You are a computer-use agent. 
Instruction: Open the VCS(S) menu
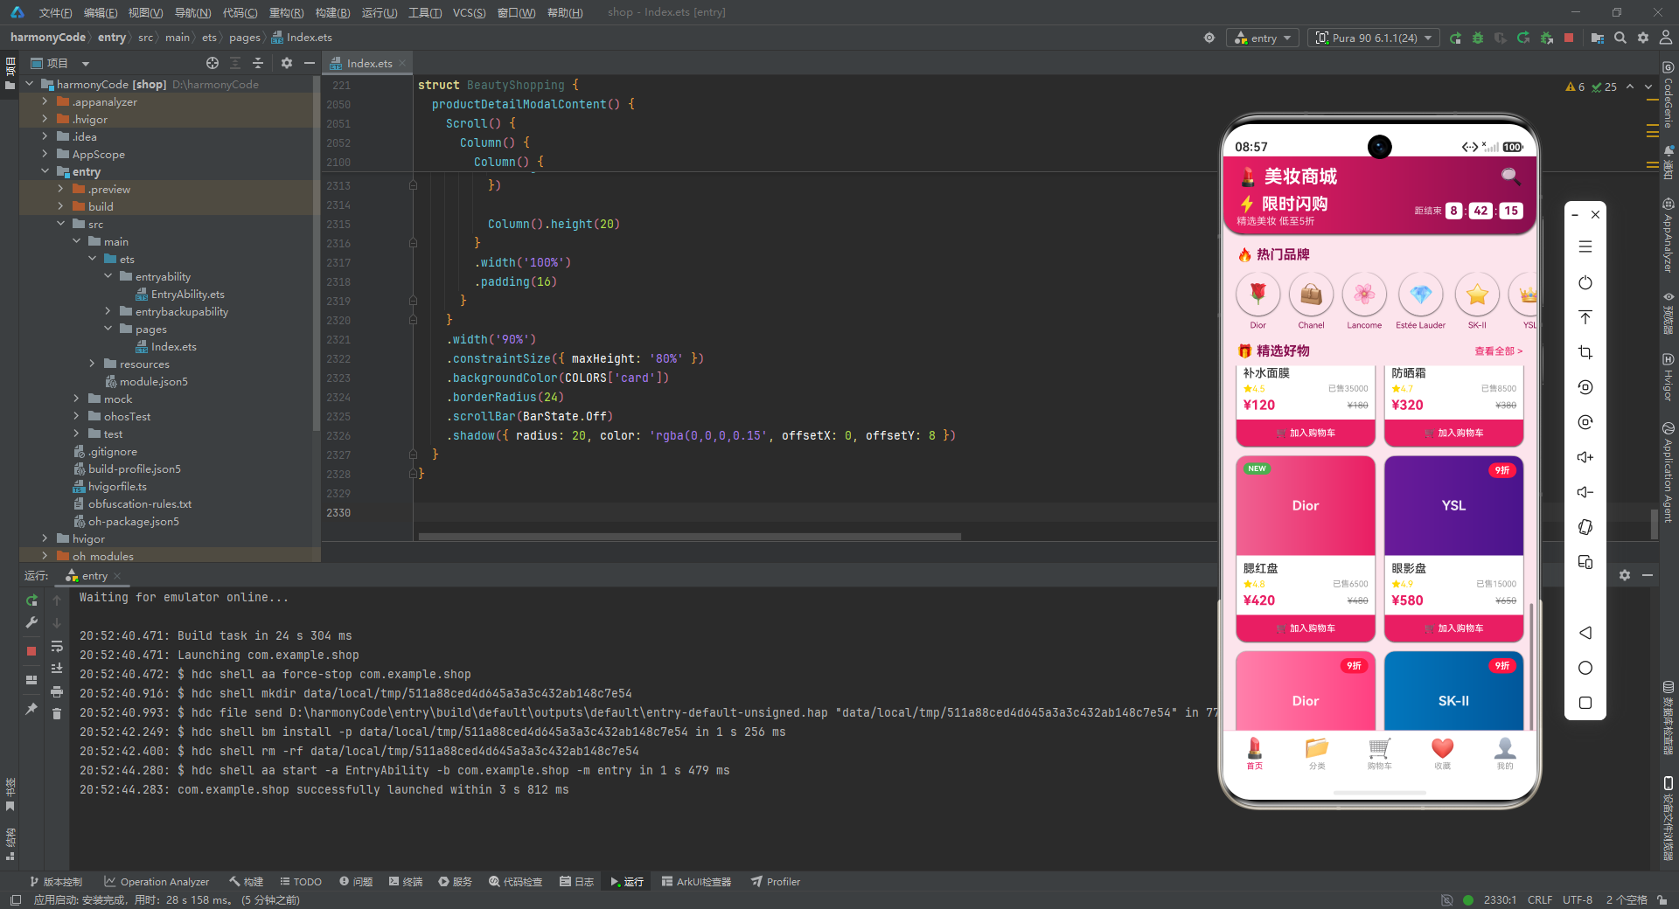point(469,12)
